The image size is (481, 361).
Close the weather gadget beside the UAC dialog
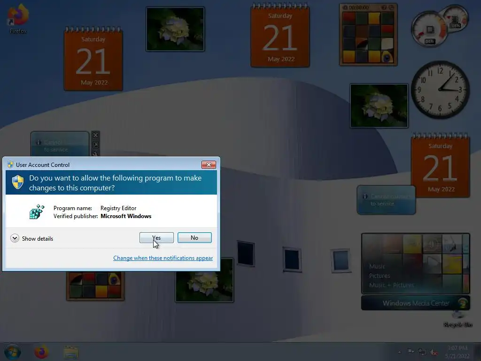pyautogui.click(x=95, y=135)
